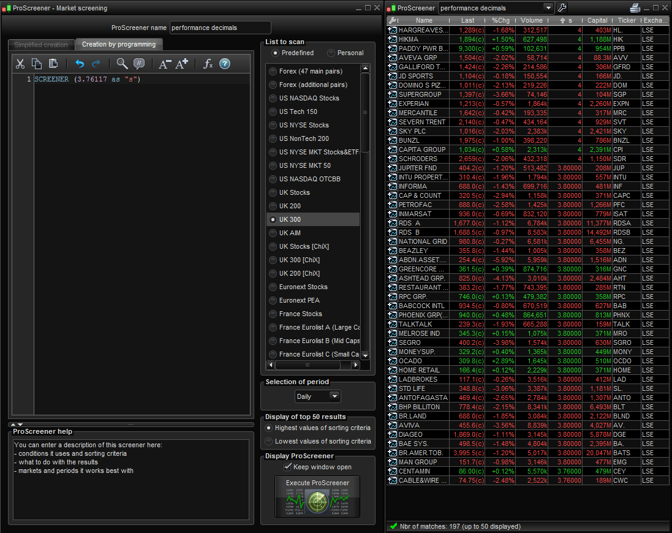The width and height of the screenshot is (672, 533).
Task: Increase the editor font size
Action: point(182,64)
